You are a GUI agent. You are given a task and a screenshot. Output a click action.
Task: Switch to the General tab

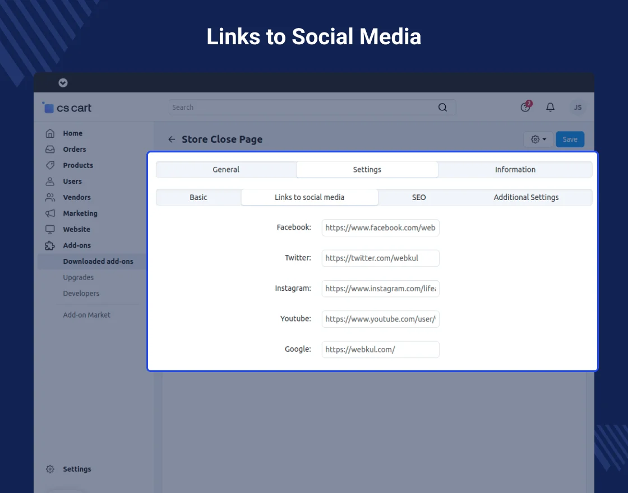[226, 170]
